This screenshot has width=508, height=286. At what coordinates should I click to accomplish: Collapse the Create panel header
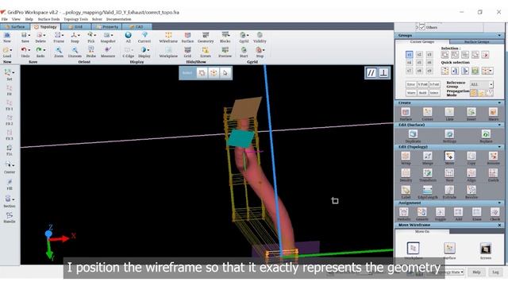point(499,102)
